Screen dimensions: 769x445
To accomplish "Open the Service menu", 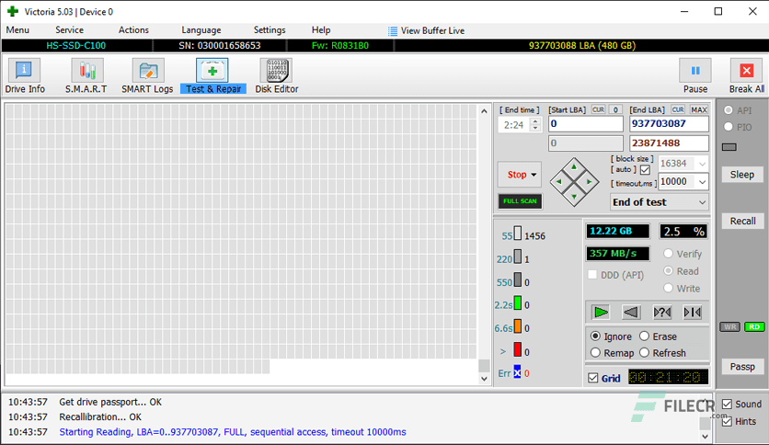I will coord(69,30).
